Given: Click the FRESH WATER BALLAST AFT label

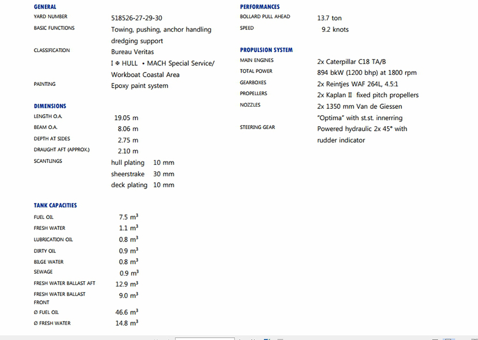Looking at the screenshot, I should (x=65, y=284).
